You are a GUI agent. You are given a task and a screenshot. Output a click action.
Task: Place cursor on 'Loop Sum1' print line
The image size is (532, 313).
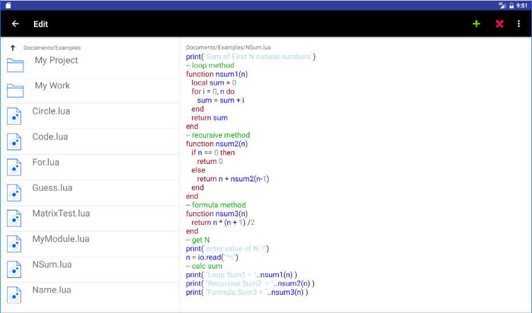click(242, 275)
